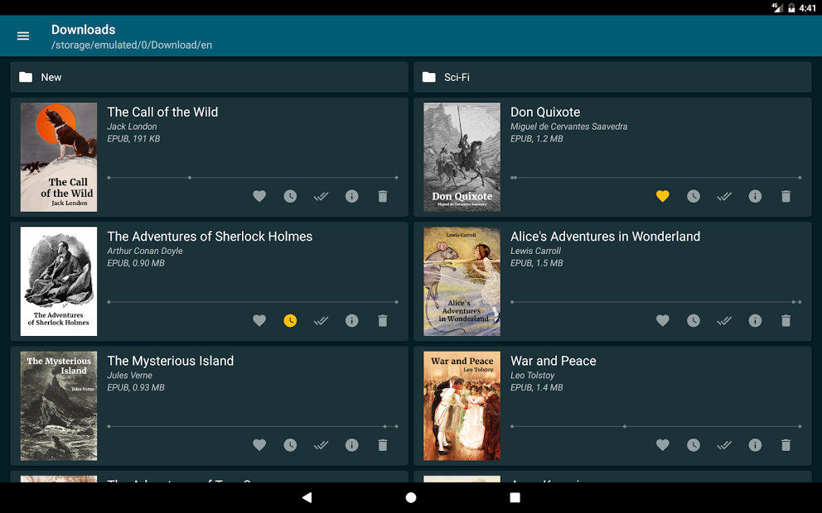Remove Sherlock Holmes from read-later clock
The image size is (822, 513).
290,320
